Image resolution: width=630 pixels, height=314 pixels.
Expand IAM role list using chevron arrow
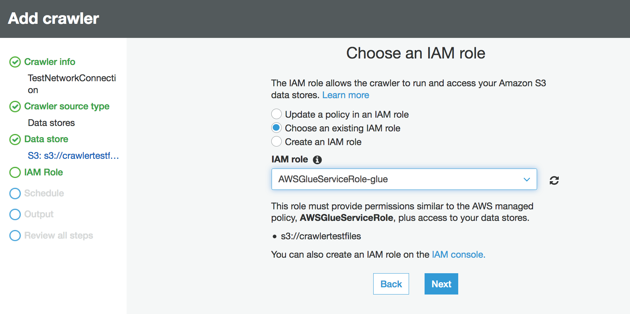pos(527,179)
